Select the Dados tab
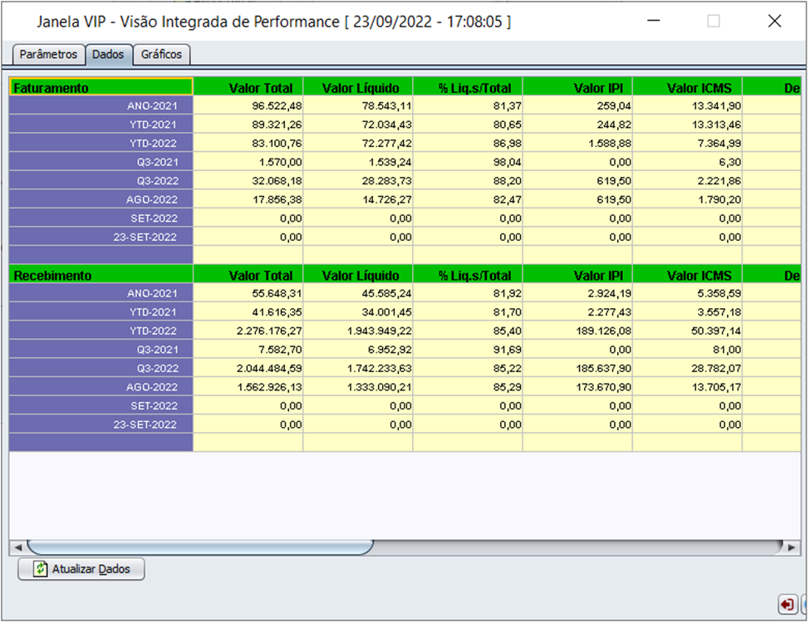The image size is (810, 623). click(108, 55)
